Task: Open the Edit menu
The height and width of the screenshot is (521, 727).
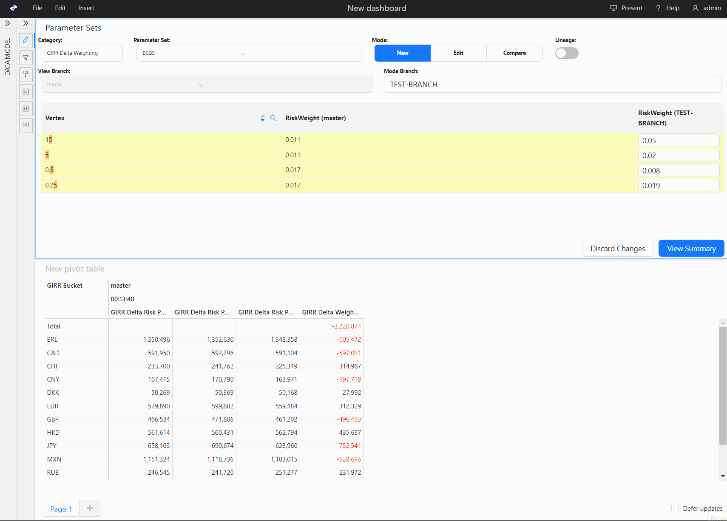Action: click(x=60, y=8)
